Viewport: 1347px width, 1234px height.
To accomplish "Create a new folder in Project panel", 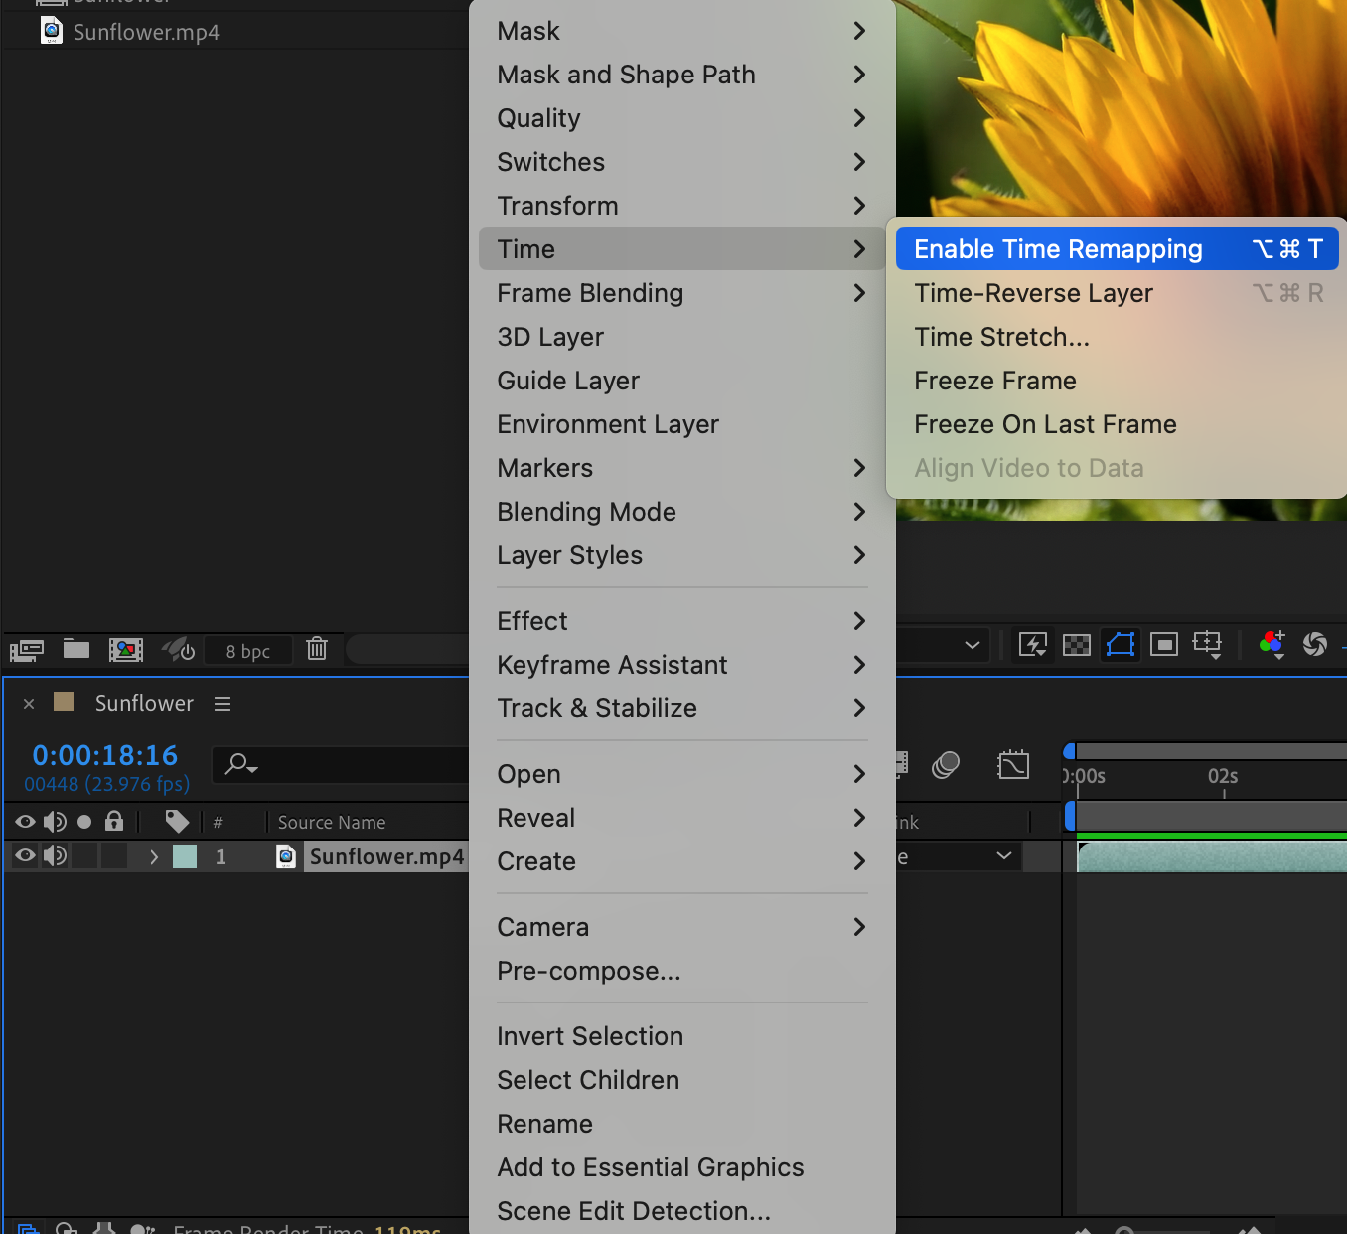I will click(76, 649).
